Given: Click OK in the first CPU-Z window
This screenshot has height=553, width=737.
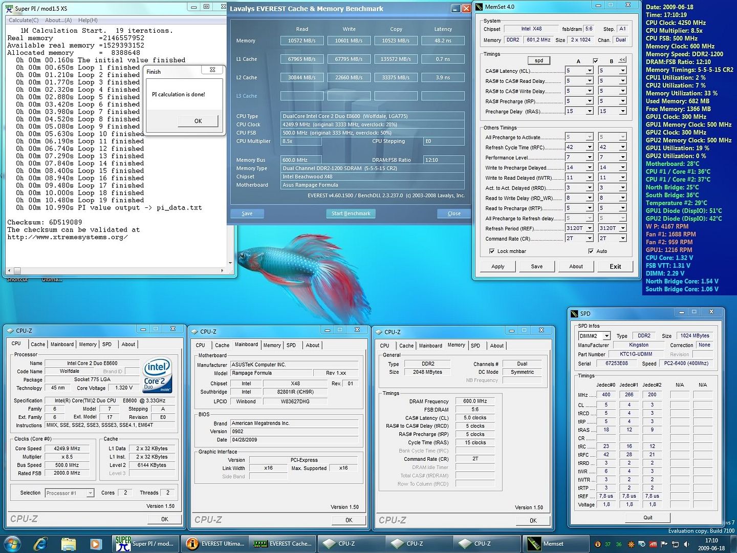Looking at the screenshot, I should (165, 519).
